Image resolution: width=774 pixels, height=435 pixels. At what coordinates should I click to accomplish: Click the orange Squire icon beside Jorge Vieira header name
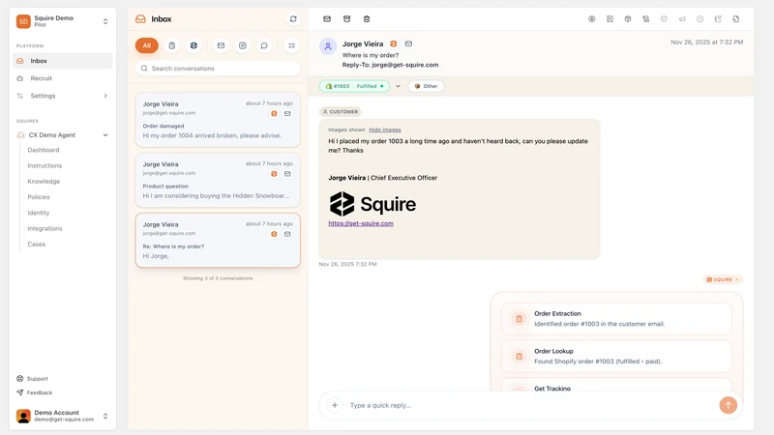point(394,43)
